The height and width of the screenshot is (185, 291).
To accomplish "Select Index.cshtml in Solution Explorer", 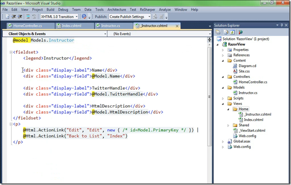I will pos(253,120).
